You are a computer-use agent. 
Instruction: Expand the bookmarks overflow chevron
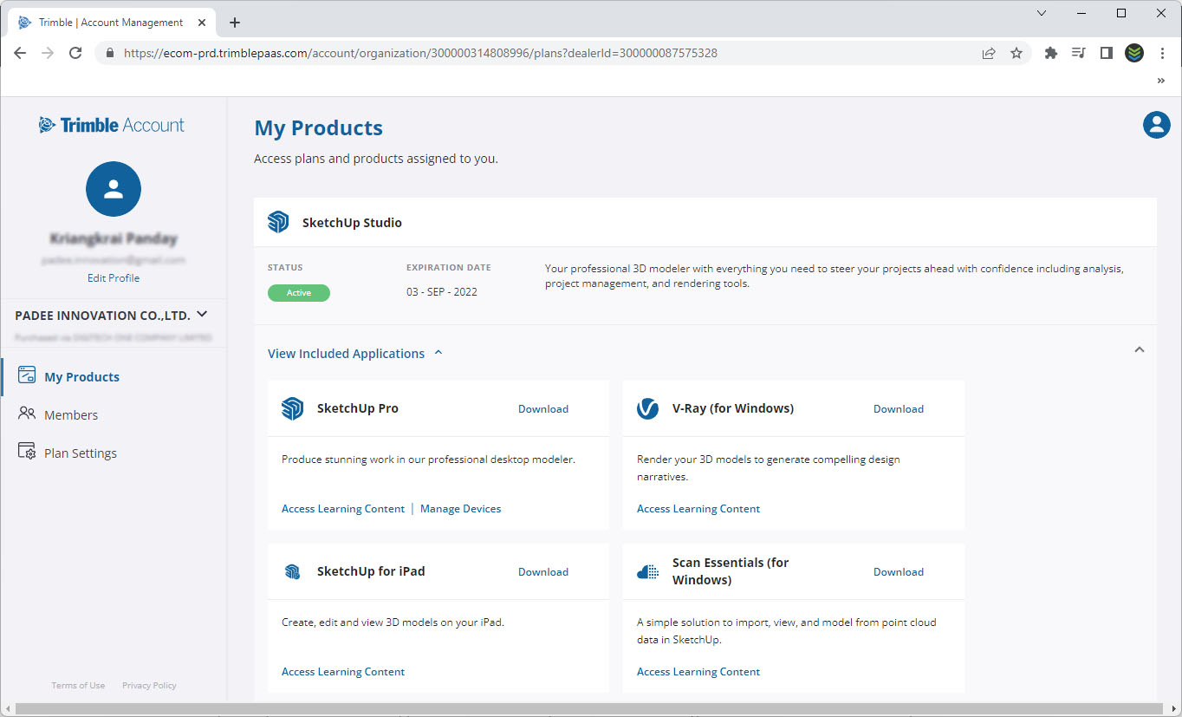[x=1161, y=81]
